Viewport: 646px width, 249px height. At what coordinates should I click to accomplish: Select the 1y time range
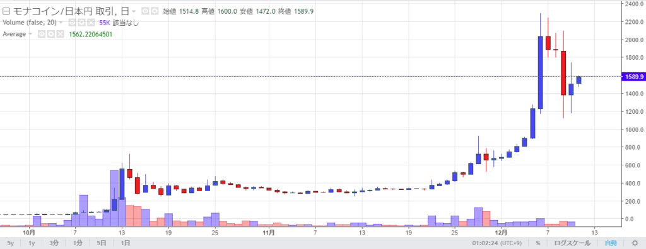tap(32, 243)
